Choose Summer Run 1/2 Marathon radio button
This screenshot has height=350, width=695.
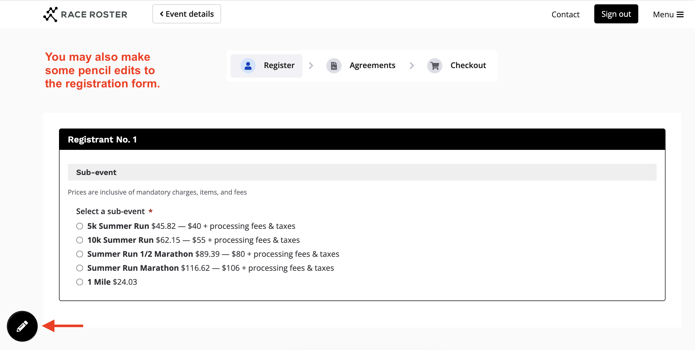coord(80,254)
